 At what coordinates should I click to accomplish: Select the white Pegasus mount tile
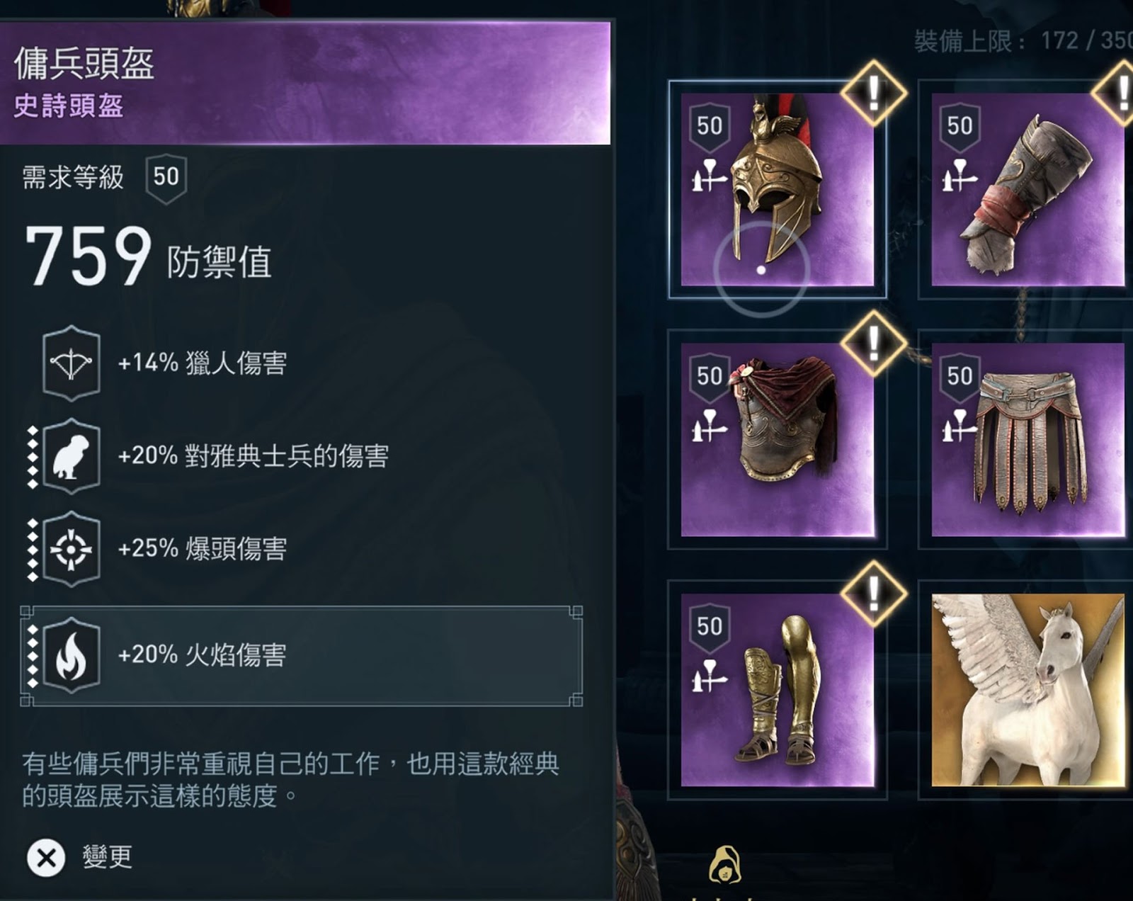pos(1027,690)
